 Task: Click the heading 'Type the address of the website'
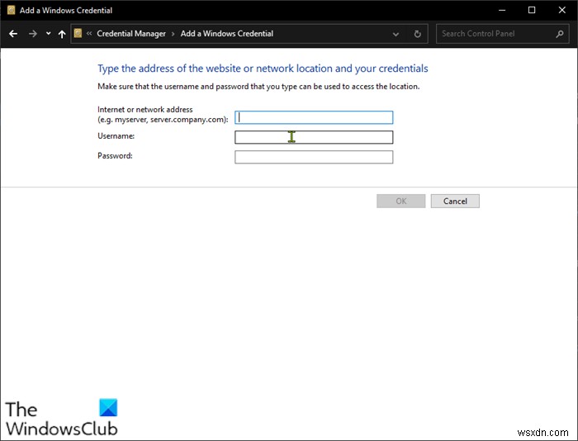pos(263,69)
